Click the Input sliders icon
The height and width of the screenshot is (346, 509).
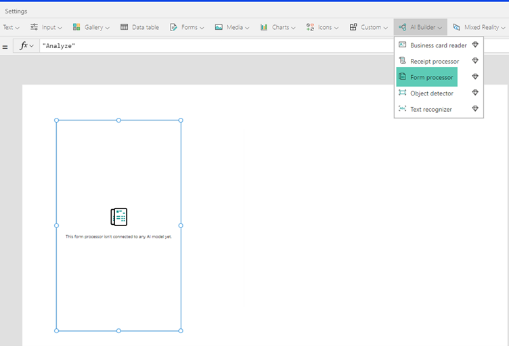tap(34, 27)
